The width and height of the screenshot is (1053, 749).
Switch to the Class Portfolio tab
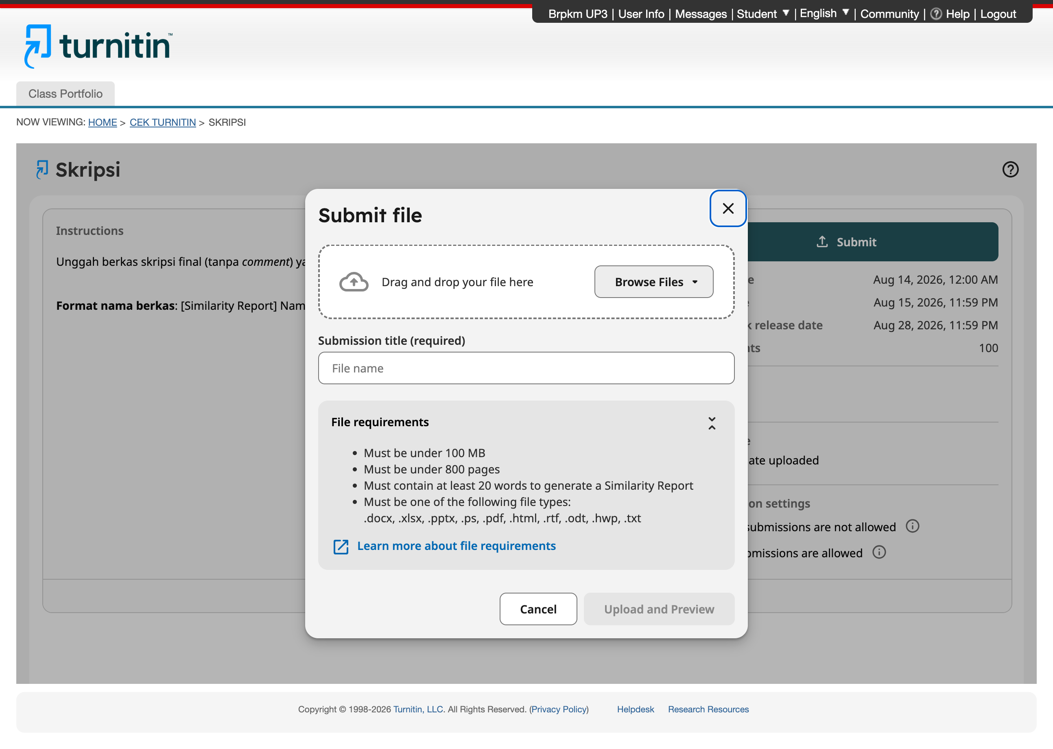coord(66,94)
